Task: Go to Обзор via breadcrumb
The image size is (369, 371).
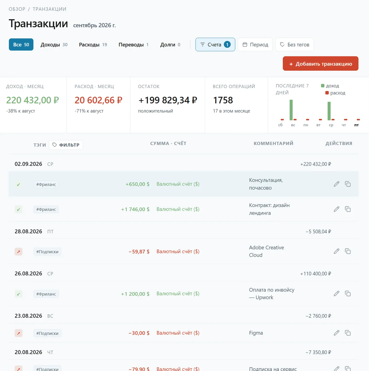Action: click(17, 9)
